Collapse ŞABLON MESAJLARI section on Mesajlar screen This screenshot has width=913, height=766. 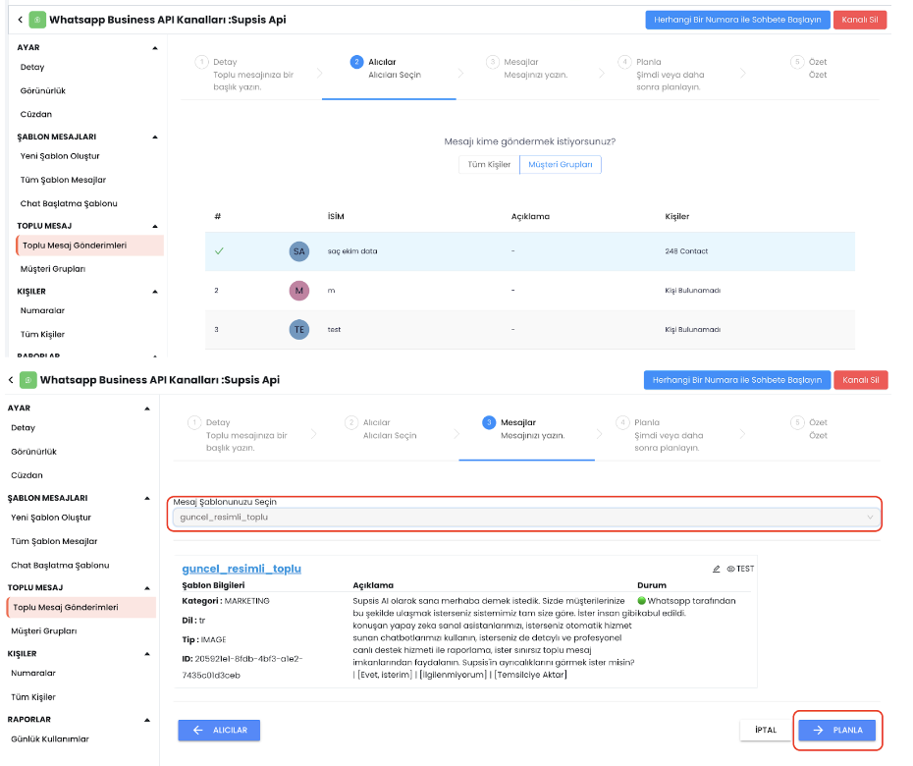pos(147,498)
